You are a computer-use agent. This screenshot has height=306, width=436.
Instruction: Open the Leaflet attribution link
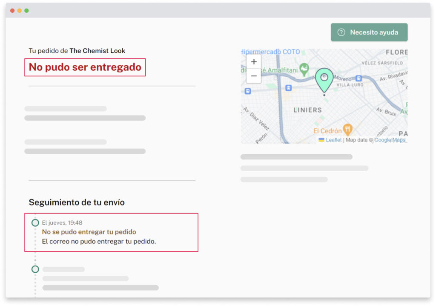333,140
